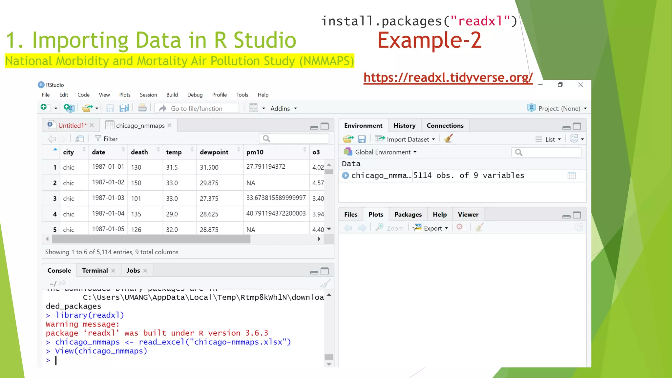Clear environment objects with broom icon
The height and width of the screenshot is (378, 672).
point(448,139)
